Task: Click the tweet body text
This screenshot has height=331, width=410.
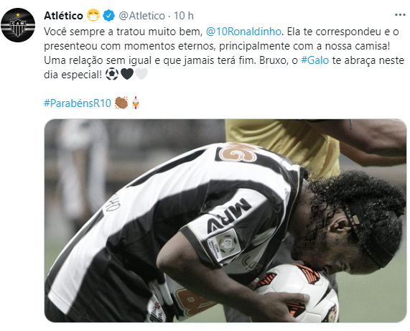Action: tap(224, 53)
